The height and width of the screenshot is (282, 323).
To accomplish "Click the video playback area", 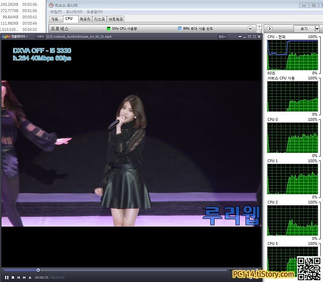I will click(x=131, y=153).
